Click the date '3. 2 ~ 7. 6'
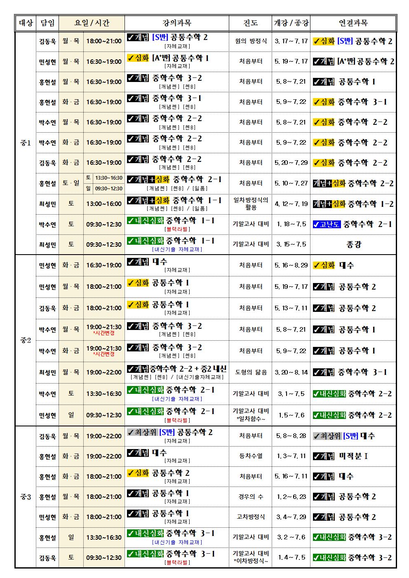 pos(291,537)
